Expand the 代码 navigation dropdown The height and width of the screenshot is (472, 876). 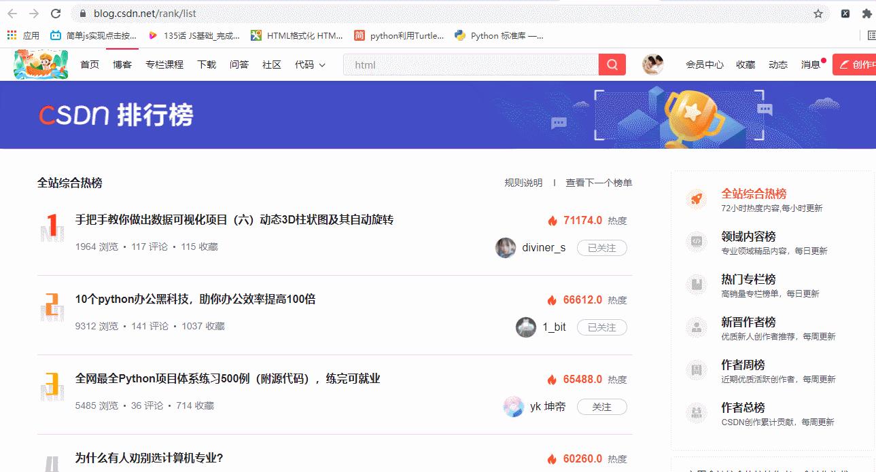point(310,64)
